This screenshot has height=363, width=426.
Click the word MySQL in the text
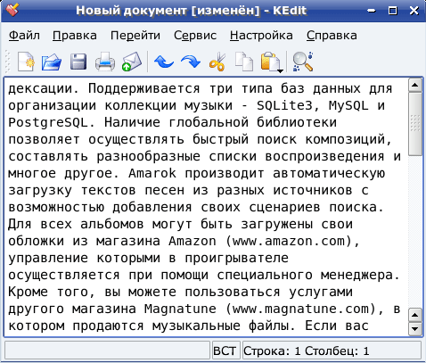tap(348, 105)
